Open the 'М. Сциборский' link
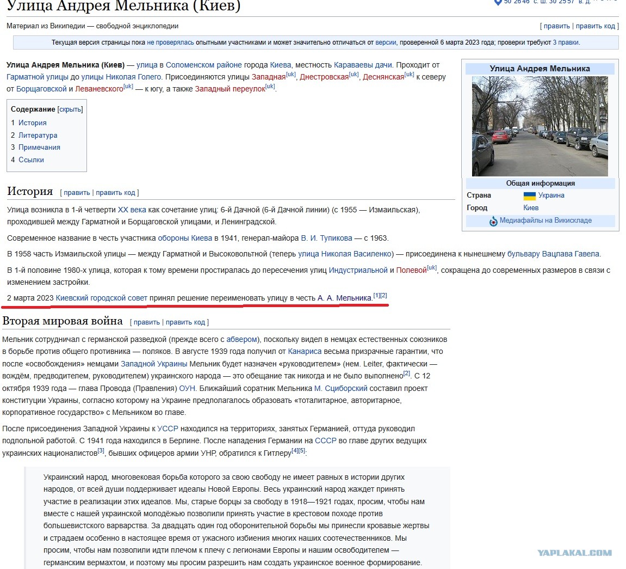The height and width of the screenshot is (569, 626). pyautogui.click(x=340, y=389)
